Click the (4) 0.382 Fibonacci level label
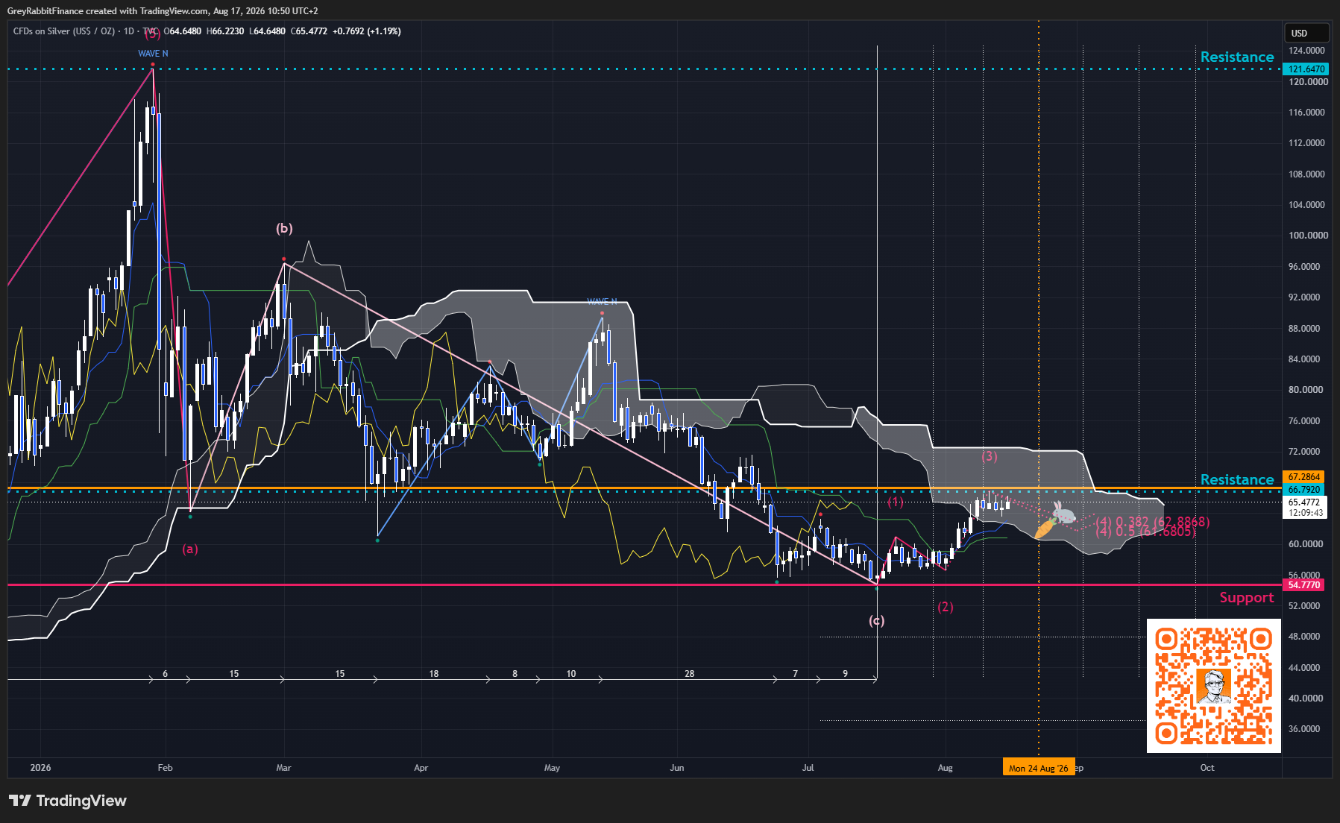 (1152, 522)
